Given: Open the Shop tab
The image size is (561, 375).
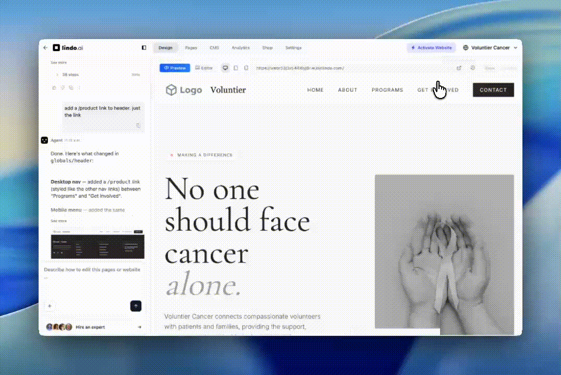Looking at the screenshot, I should tap(267, 47).
